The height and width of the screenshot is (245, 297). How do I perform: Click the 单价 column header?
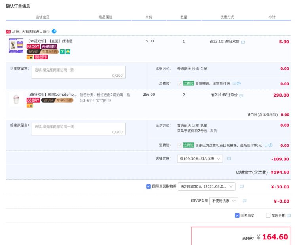click(x=149, y=17)
